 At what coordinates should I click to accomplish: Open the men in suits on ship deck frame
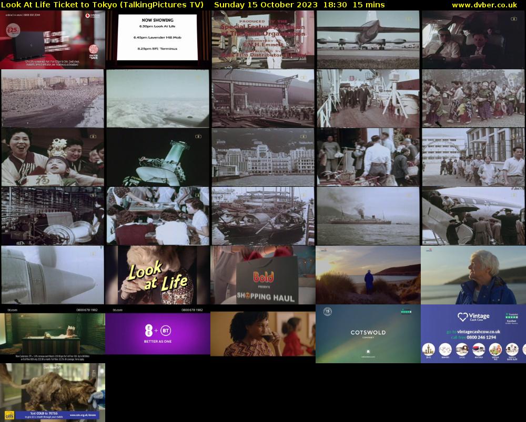point(368,98)
